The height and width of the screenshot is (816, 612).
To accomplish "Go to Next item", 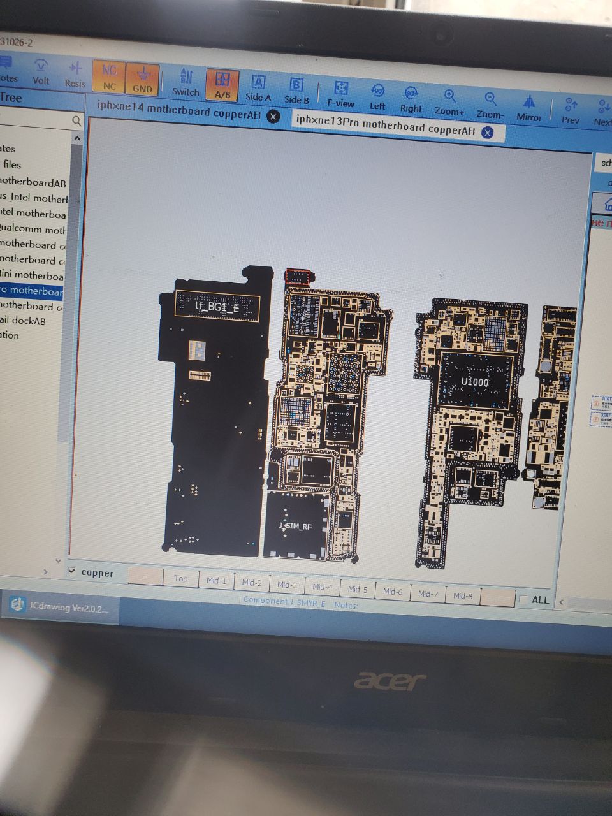I will (x=602, y=113).
